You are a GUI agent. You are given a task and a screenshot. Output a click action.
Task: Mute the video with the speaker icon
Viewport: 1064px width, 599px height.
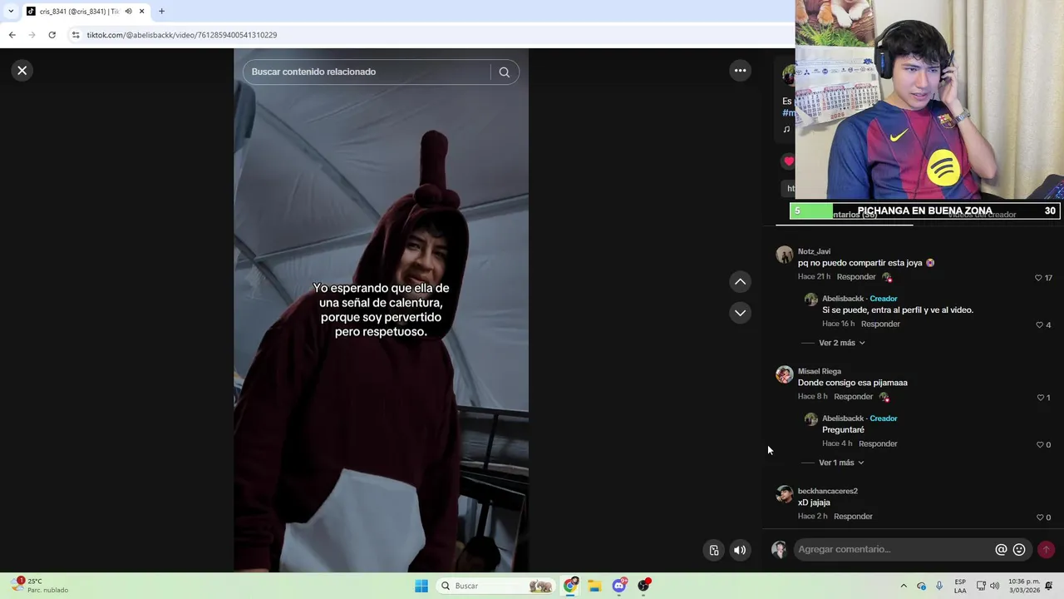[x=740, y=550]
